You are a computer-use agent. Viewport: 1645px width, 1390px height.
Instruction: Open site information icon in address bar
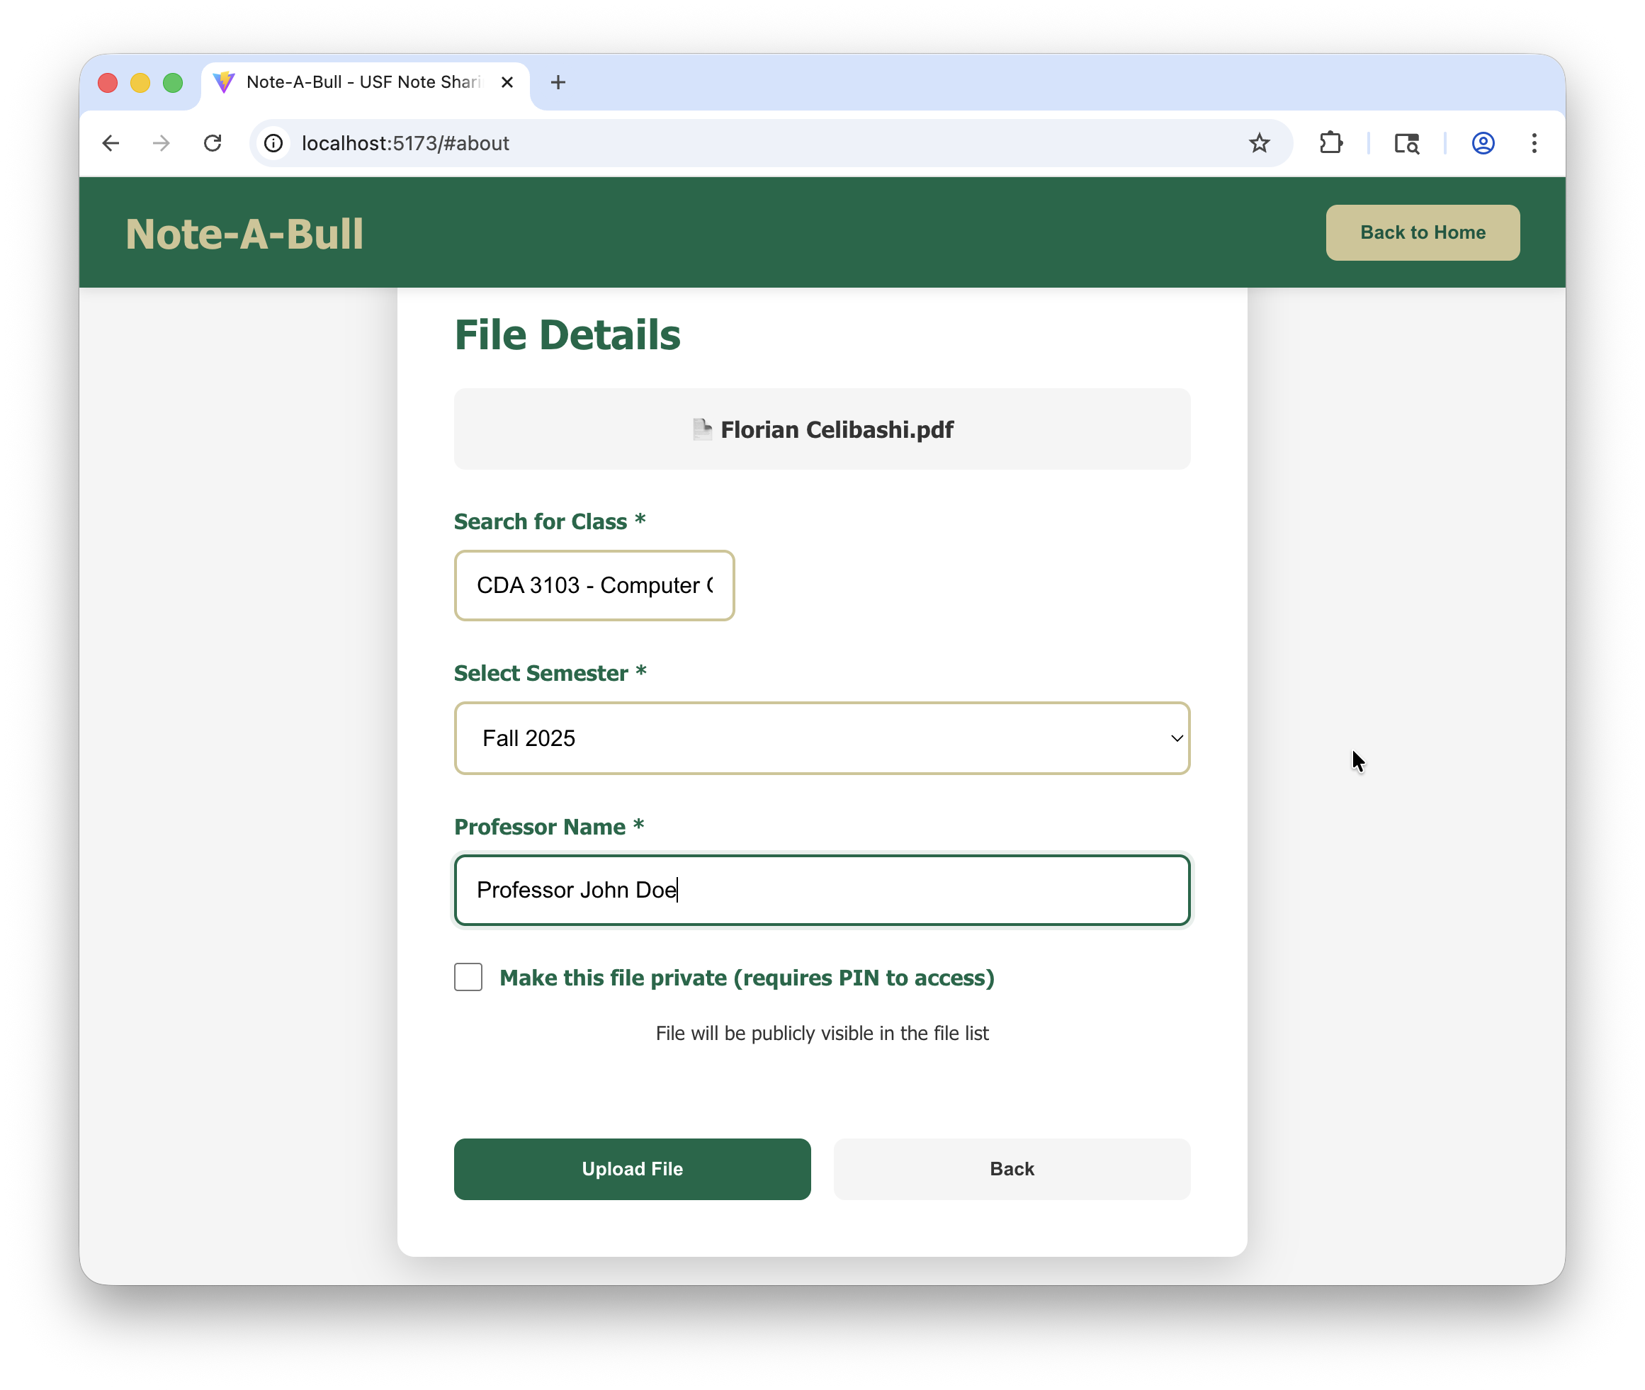[x=273, y=143]
